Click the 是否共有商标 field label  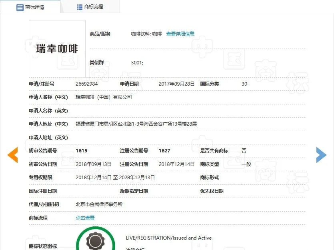214,151
